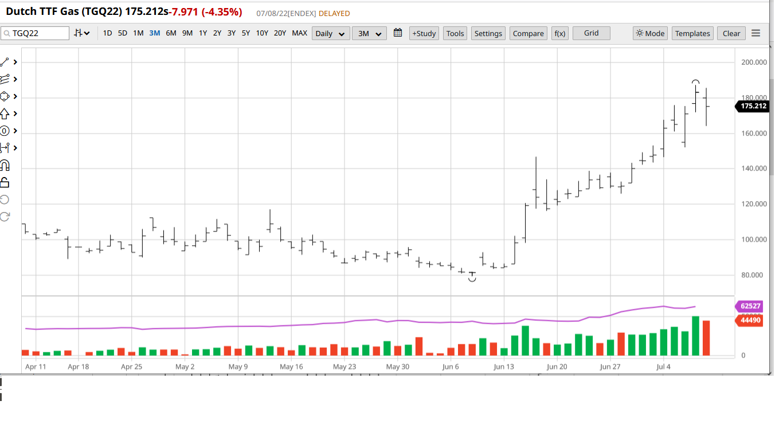This screenshot has height=440, width=783.
Task: Open chart Settings
Action: (488, 33)
